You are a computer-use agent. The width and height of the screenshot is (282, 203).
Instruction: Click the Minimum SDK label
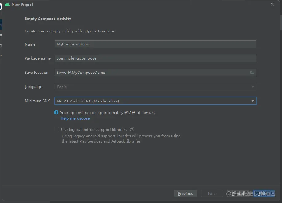(x=37, y=101)
